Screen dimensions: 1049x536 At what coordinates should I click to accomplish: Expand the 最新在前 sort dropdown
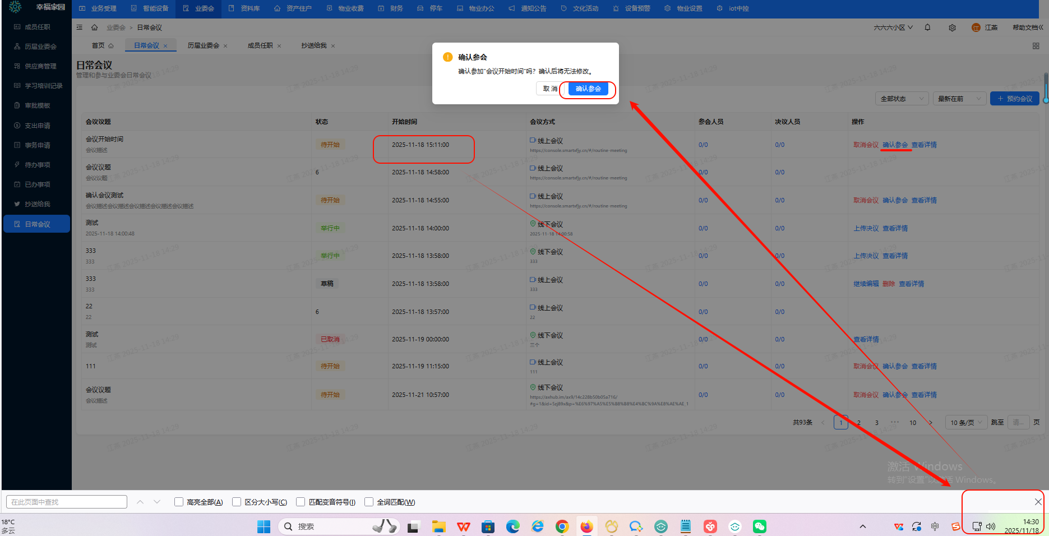coord(959,99)
